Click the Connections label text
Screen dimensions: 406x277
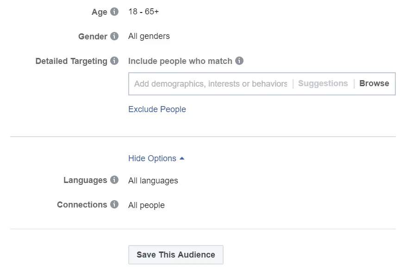pos(82,205)
